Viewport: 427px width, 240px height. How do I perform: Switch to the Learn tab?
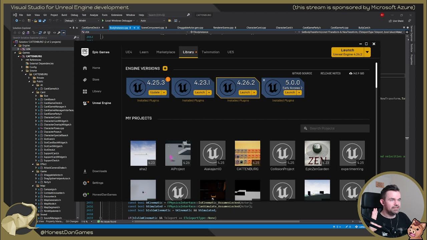coord(144,52)
